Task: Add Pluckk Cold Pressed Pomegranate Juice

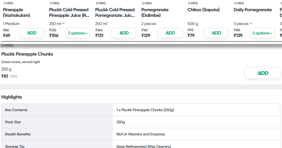Action: coord(124,33)
